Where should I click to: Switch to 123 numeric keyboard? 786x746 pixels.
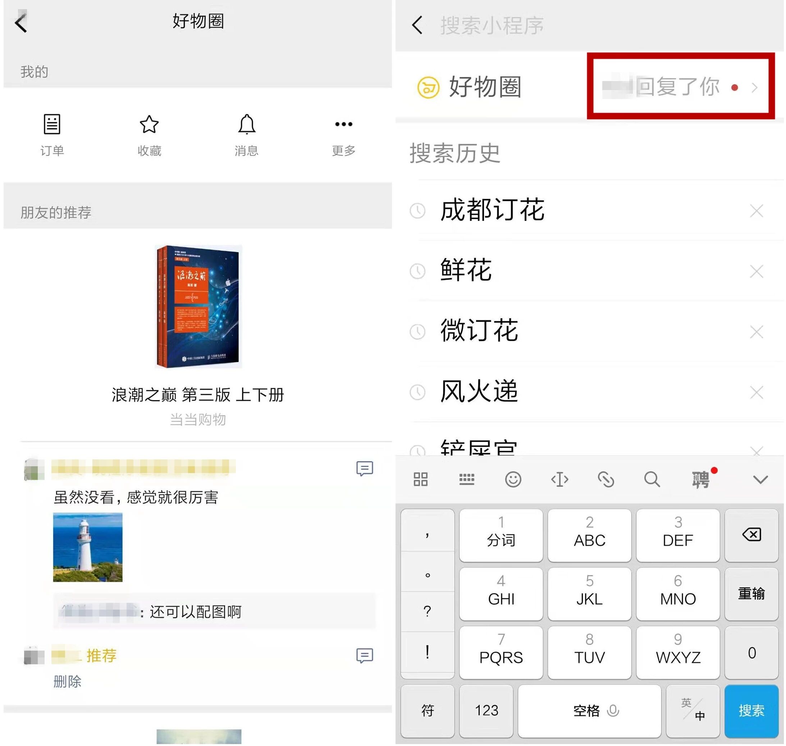tap(486, 710)
